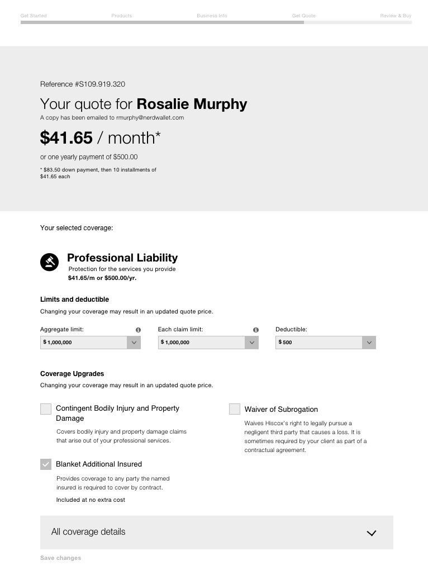Open the Each claim limit info icon
Image resolution: width=428 pixels, height=580 pixels.
pos(256,330)
